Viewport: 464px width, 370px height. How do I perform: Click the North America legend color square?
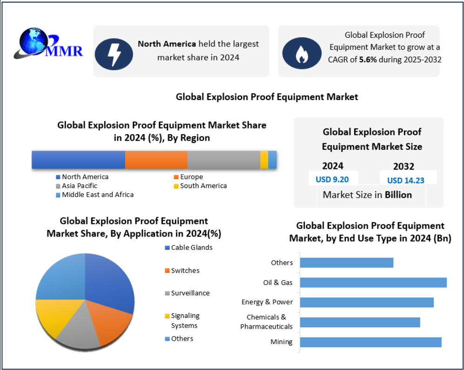(x=58, y=177)
